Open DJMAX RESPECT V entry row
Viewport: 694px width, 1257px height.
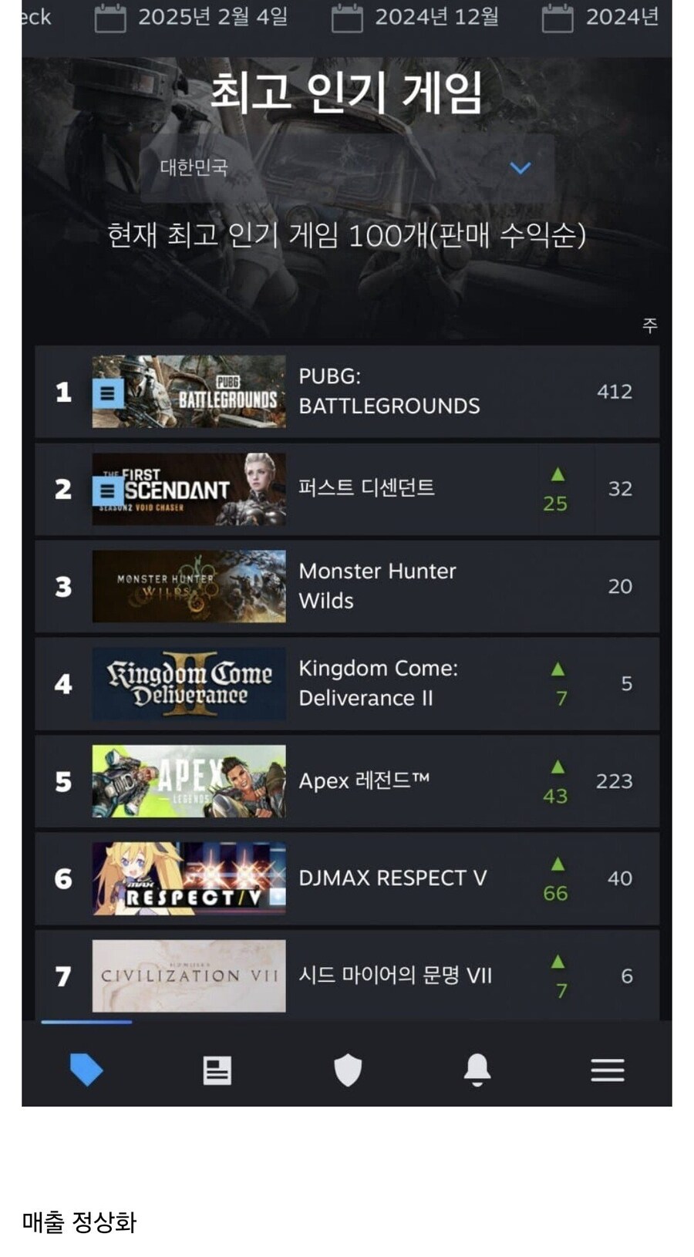(347, 878)
